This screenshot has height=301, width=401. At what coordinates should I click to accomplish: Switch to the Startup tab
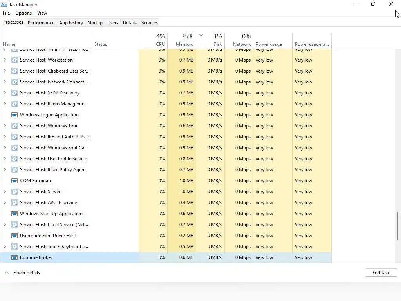(95, 22)
